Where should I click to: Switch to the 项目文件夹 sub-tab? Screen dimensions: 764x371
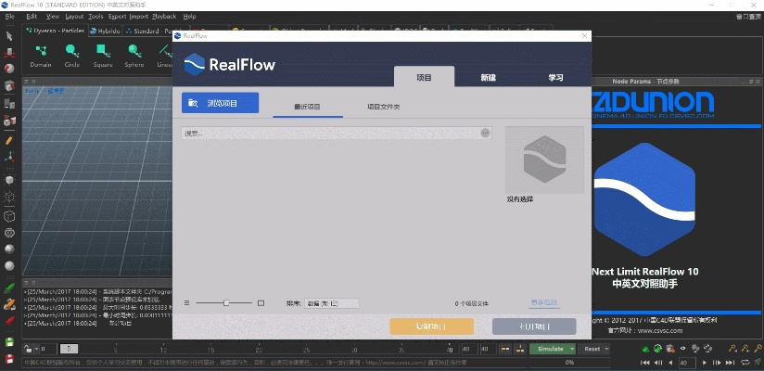384,107
